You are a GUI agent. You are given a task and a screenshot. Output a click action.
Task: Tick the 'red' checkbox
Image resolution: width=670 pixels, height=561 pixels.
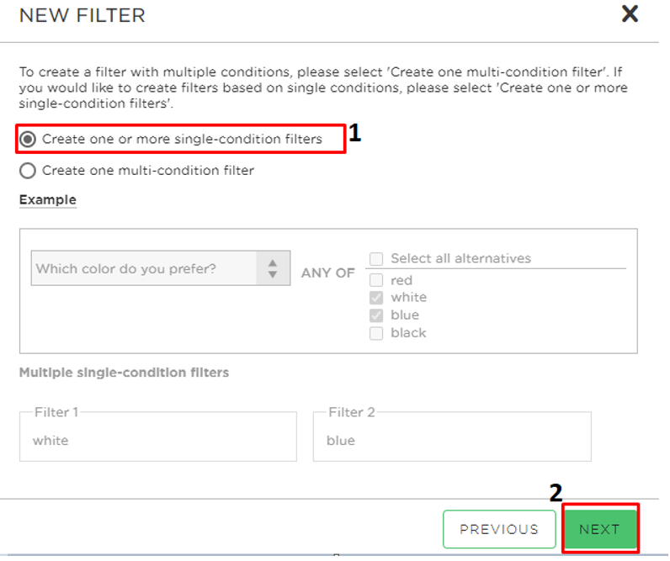click(x=376, y=280)
